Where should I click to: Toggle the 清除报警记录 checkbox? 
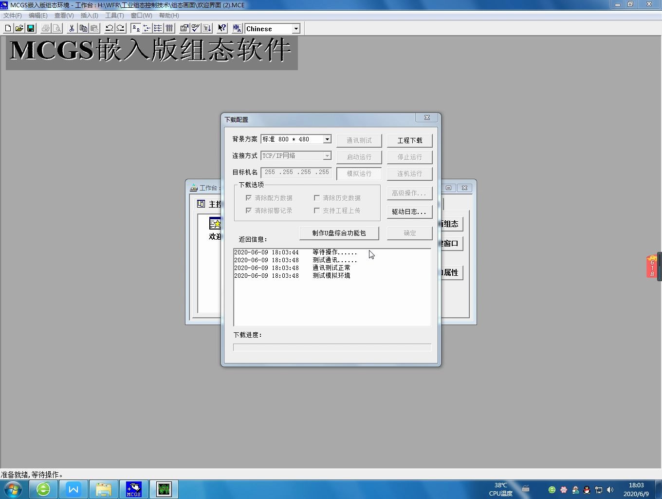(x=249, y=211)
